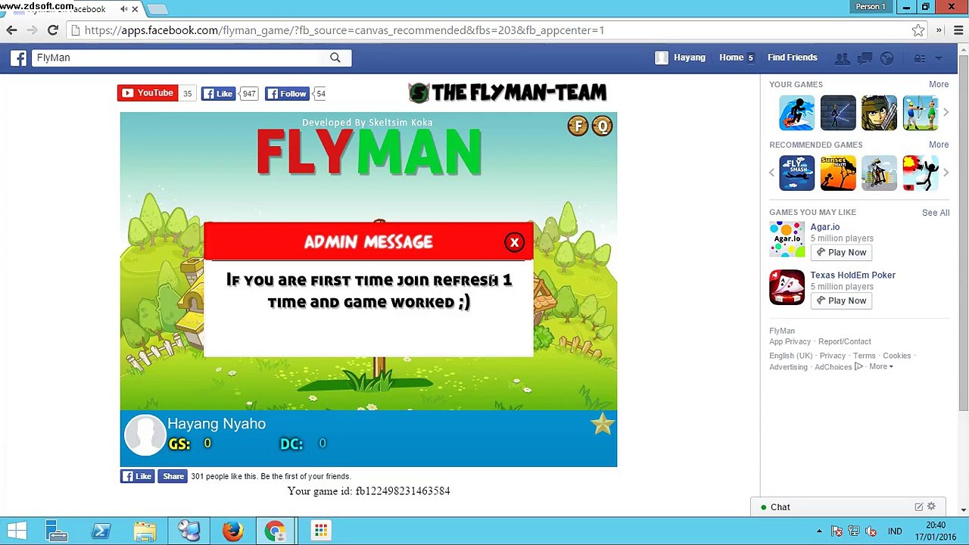Open Hayang profile in Facebook bar

[x=680, y=58]
